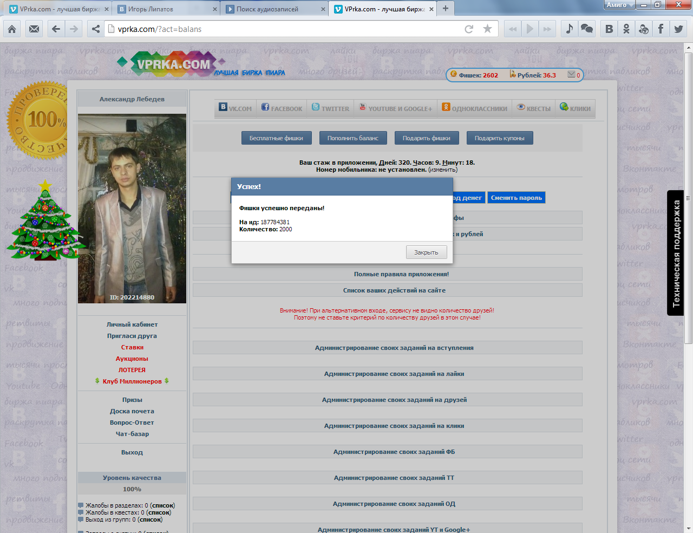Click the next track player button
Viewport: 693px width, 533px height.
(x=547, y=29)
